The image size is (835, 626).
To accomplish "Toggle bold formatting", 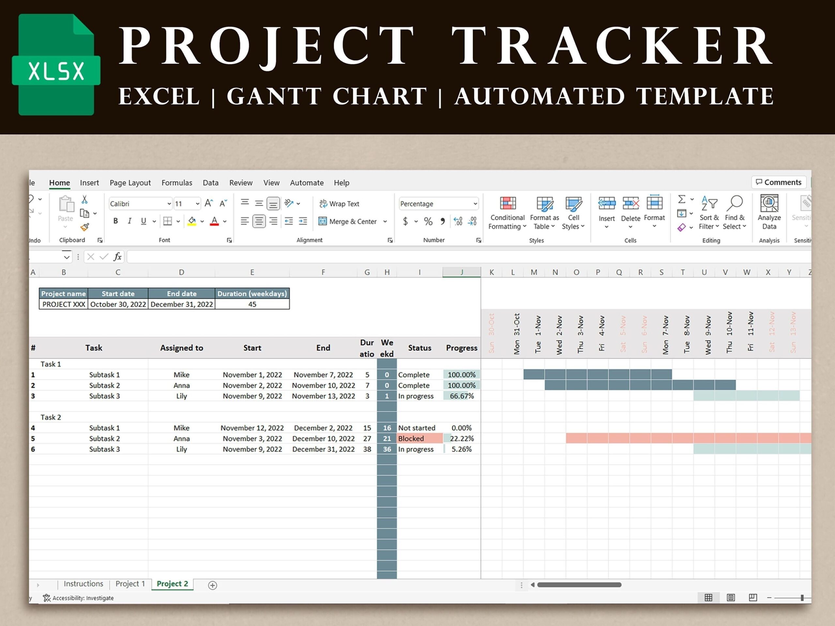I will pyautogui.click(x=115, y=221).
